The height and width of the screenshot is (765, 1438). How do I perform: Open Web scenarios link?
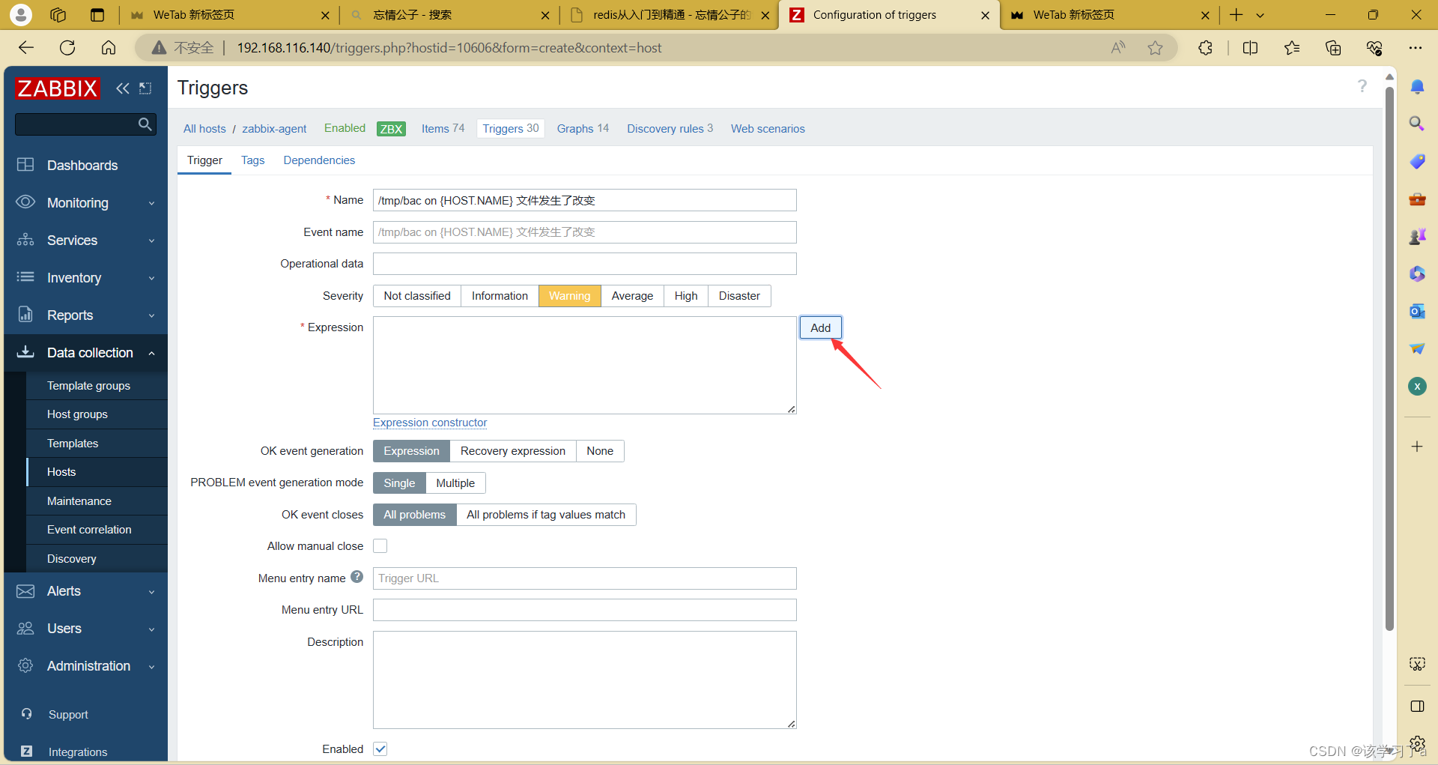[x=768, y=129]
